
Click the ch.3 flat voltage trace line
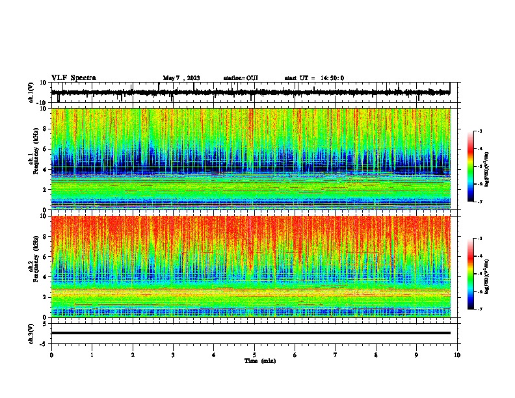pyautogui.click(x=251, y=333)
